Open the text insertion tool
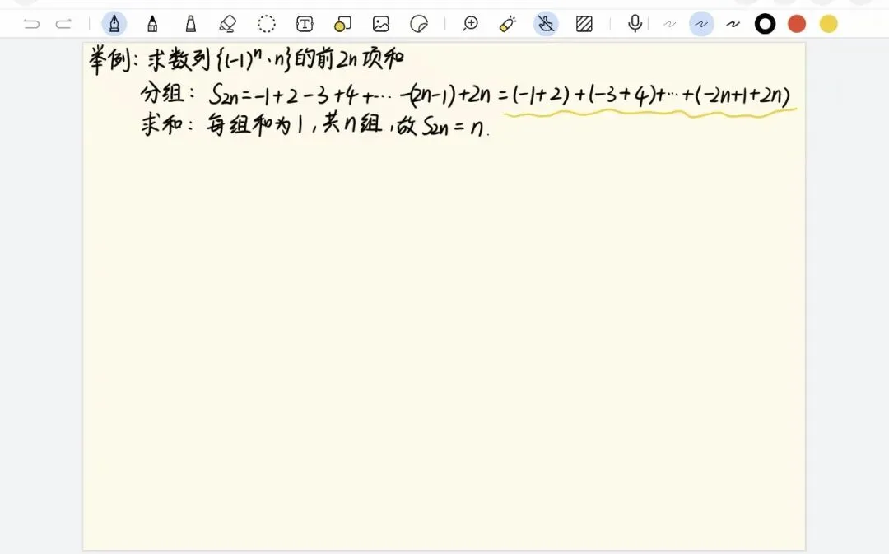The image size is (889, 554). 305,23
